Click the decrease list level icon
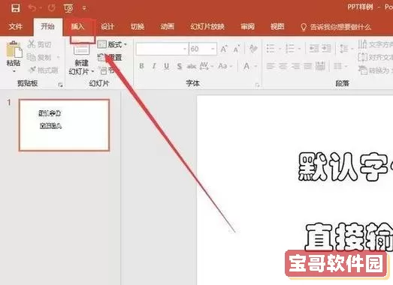This screenshot has height=285, width=393. pos(314,49)
